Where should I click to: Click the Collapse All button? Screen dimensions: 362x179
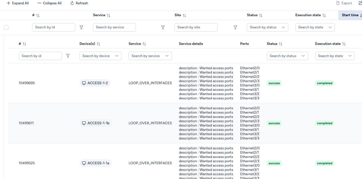click(x=50, y=3)
